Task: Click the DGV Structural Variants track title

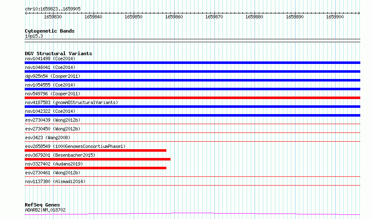Action: click(59, 53)
